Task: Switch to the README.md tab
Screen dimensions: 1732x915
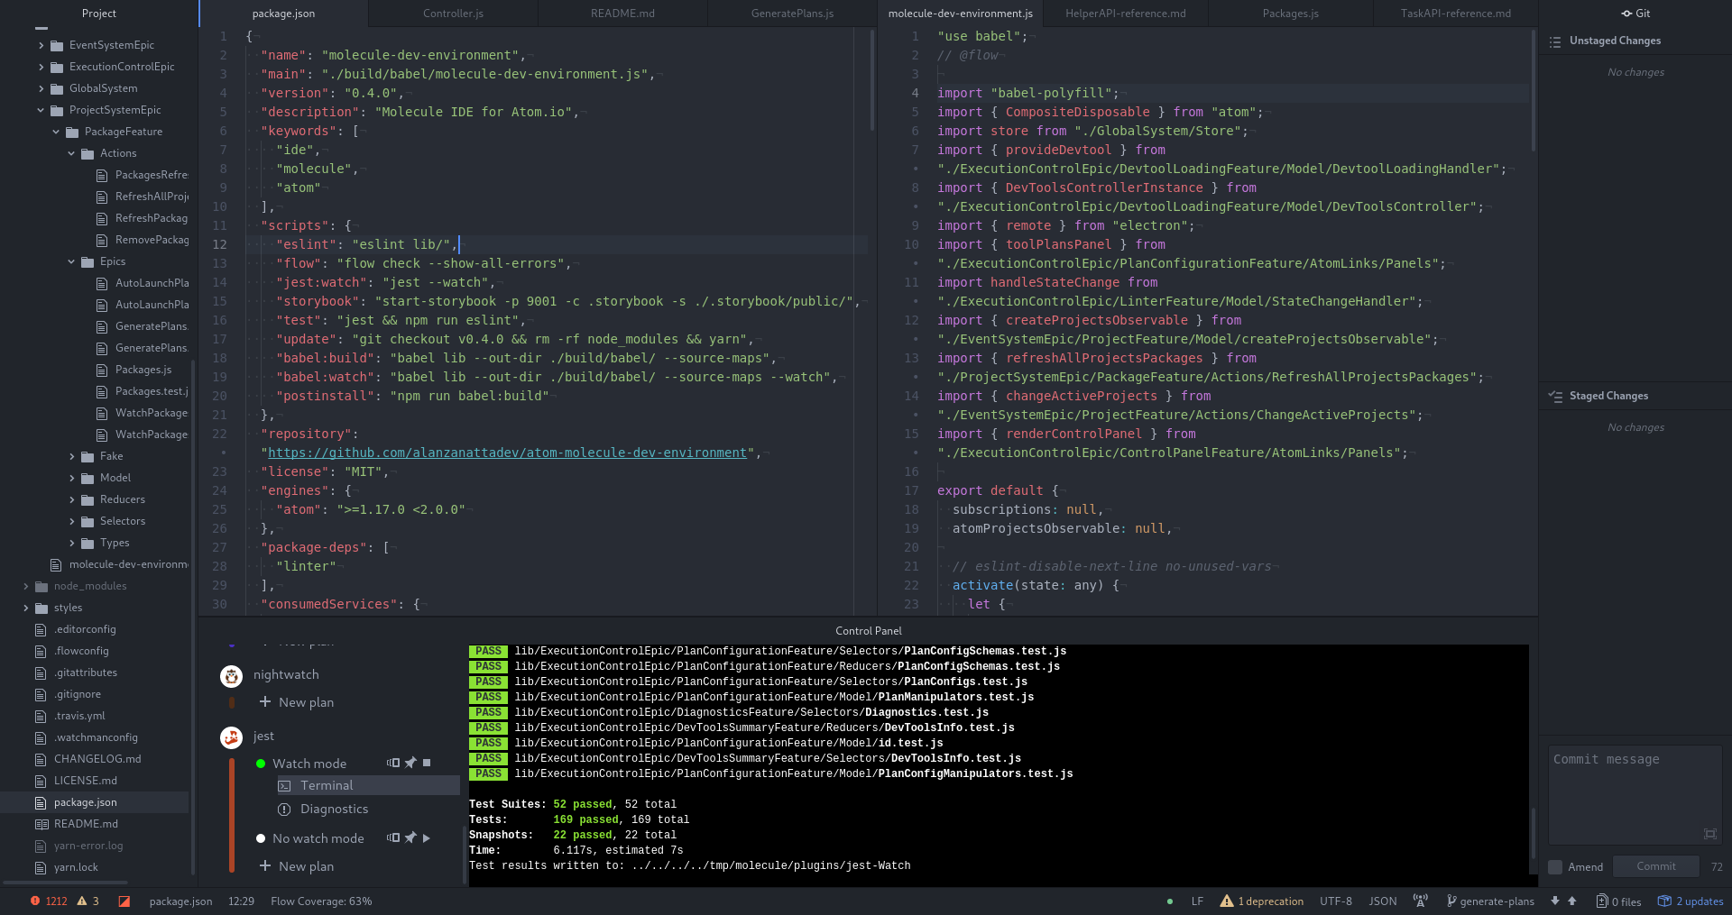Action: tap(621, 13)
